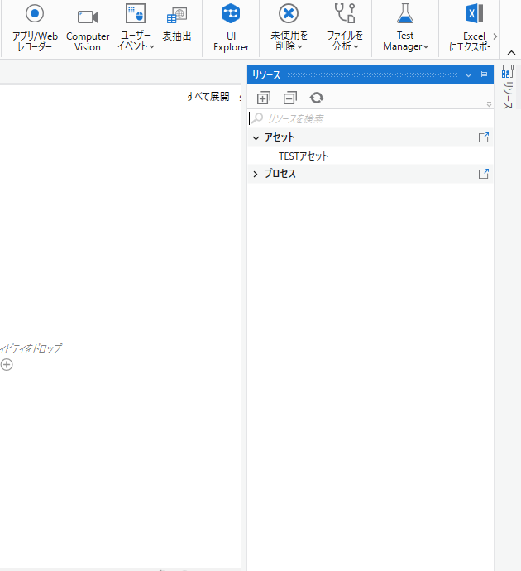
Task: Show more ribbon items arrow
Action: (495, 36)
